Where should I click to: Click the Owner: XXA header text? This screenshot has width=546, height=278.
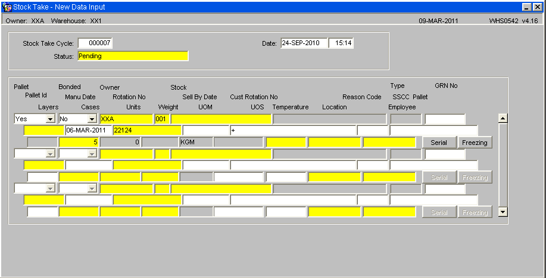(25, 21)
